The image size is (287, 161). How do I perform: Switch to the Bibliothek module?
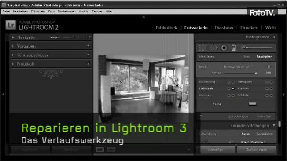pos(166,28)
